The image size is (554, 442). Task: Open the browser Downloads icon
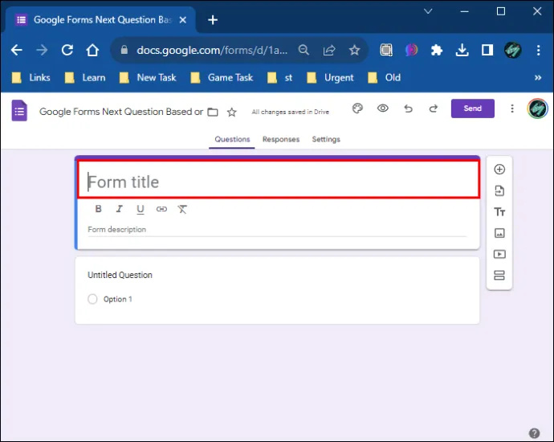tap(462, 50)
